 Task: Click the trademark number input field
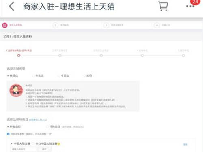pos(23,149)
